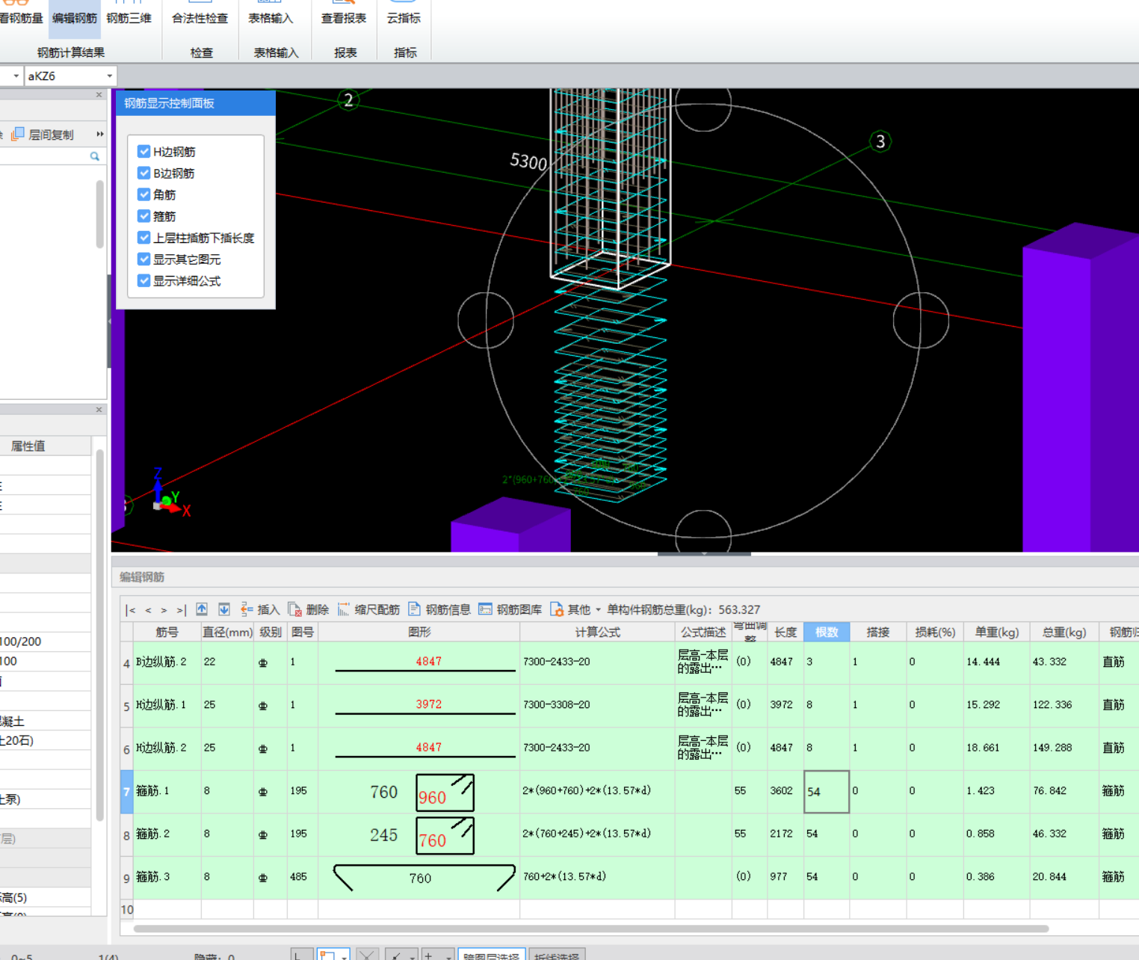Open rebar information (钢筋信息)
This screenshot has width=1139, height=960.
coord(439,609)
